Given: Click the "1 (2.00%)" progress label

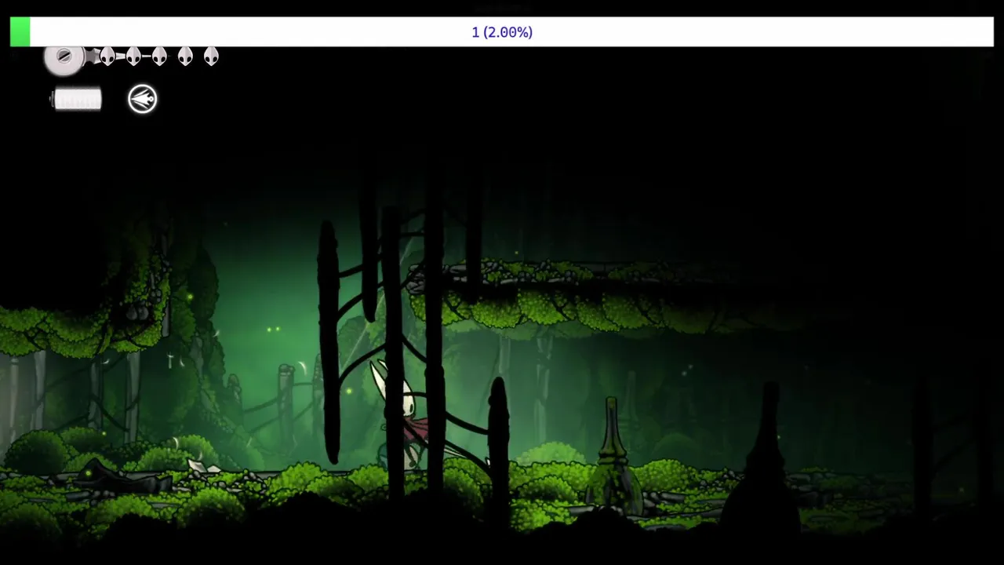Looking at the screenshot, I should [x=502, y=32].
